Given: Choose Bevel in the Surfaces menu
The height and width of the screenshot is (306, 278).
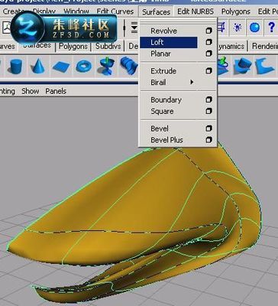Looking at the screenshot, I should [160, 129].
